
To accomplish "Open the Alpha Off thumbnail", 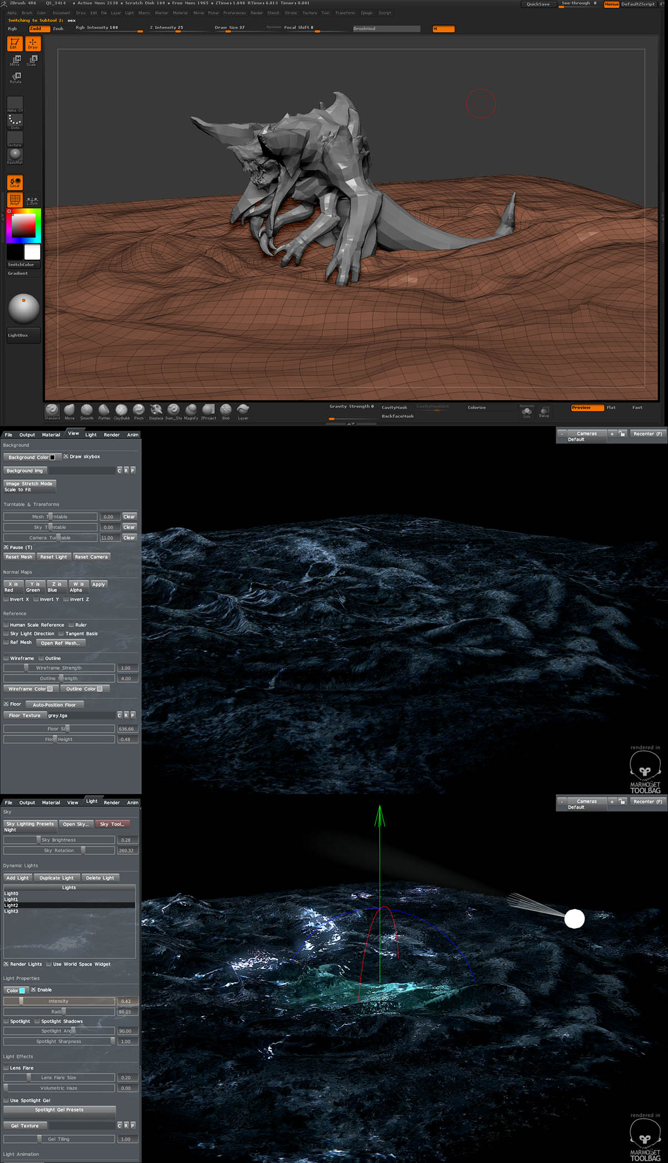I will pos(15,104).
